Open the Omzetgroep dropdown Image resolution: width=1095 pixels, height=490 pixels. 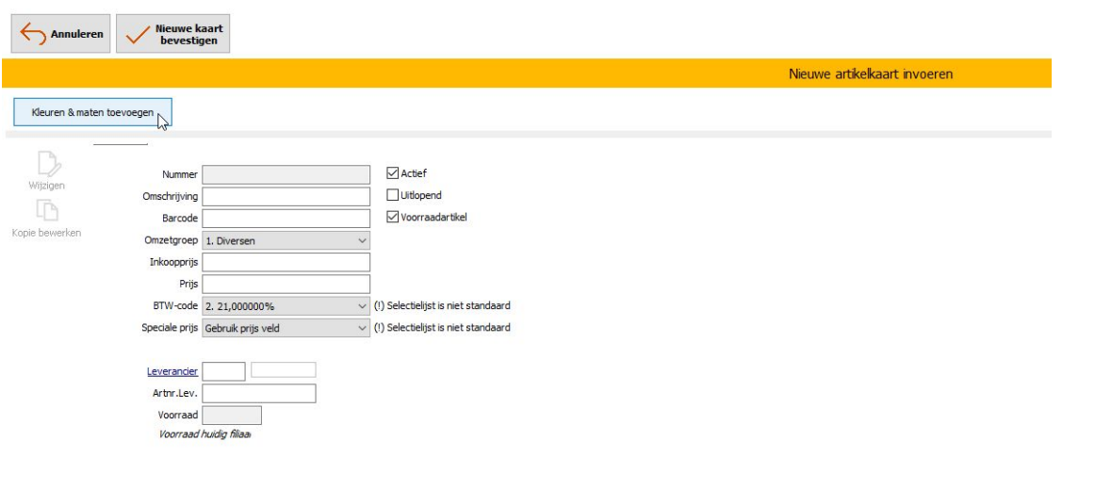(286, 240)
